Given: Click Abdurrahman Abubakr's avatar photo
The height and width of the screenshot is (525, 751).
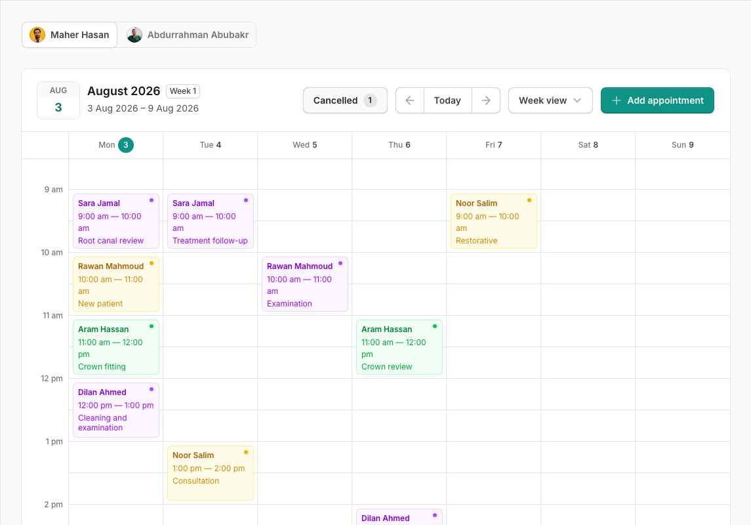Looking at the screenshot, I should pos(134,35).
